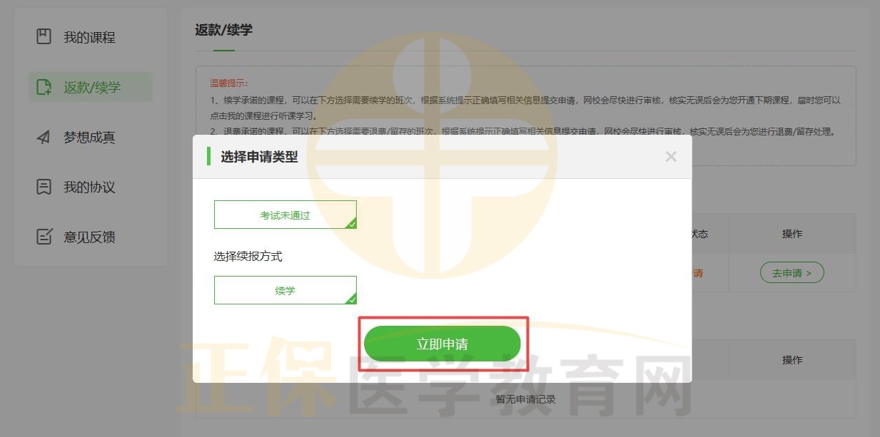Image resolution: width=880 pixels, height=437 pixels.
Task: Select the 考试未通过 application type option
Action: pos(285,215)
